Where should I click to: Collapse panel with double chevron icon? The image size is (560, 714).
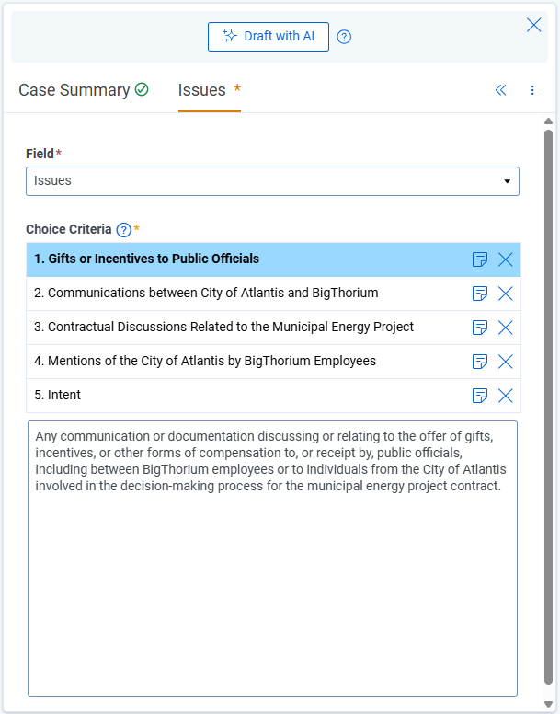tap(501, 90)
